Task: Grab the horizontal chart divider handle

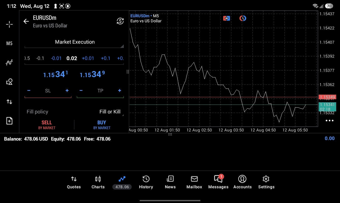Action: pos(170,134)
